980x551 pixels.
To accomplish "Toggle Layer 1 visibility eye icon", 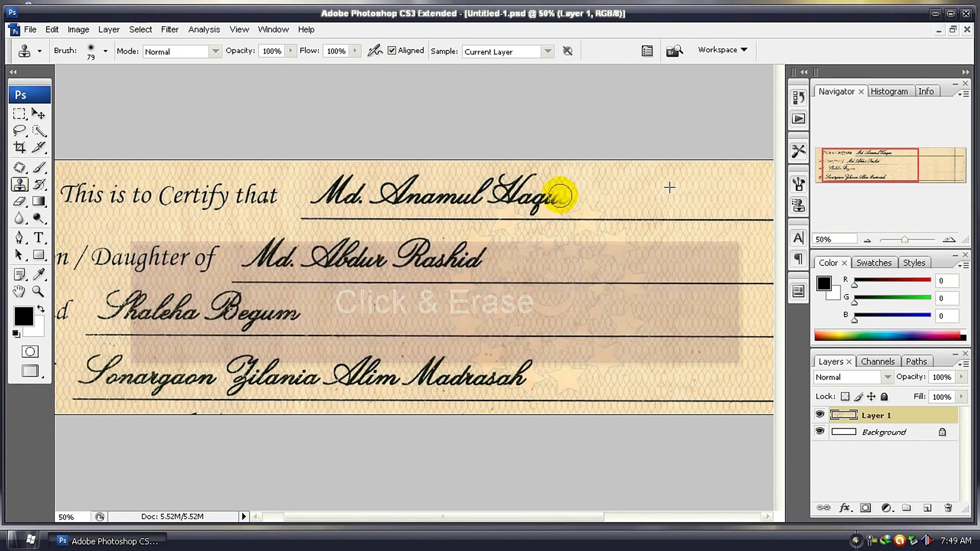I will [819, 415].
